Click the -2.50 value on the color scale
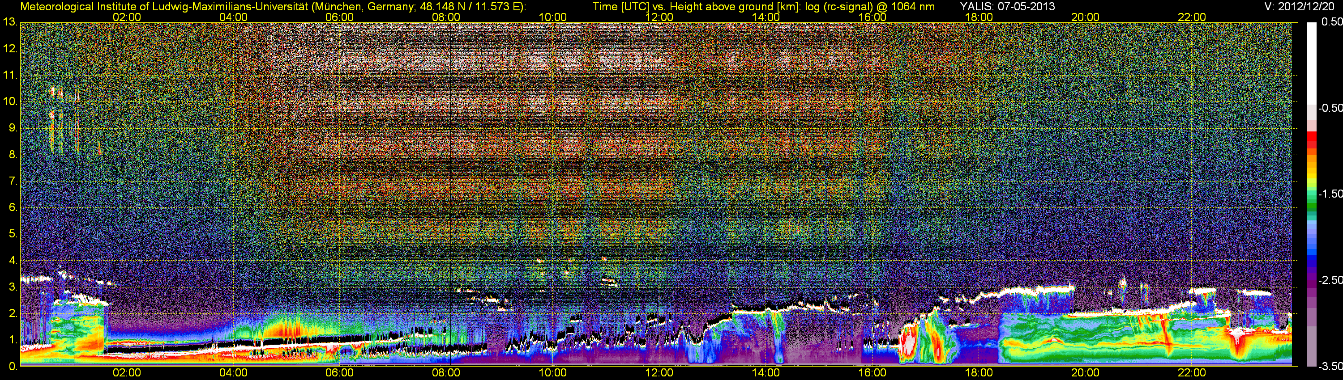 click(1330, 280)
